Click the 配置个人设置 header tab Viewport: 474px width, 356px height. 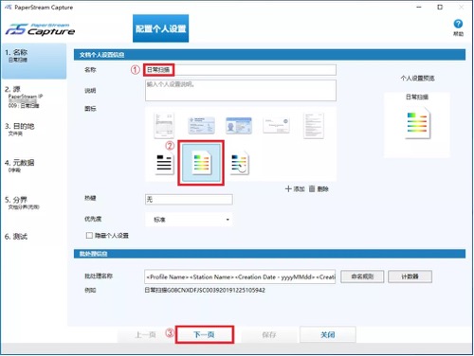point(160,28)
